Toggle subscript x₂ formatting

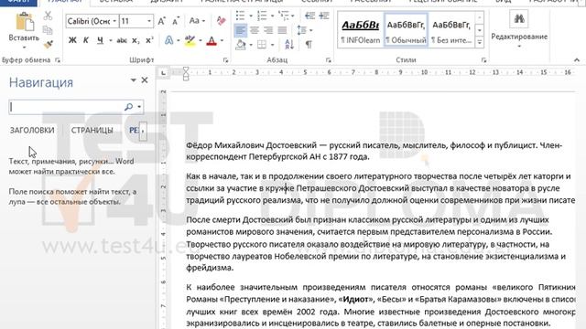pos(136,40)
